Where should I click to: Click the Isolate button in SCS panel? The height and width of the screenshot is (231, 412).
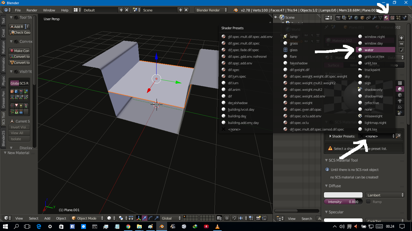19,139
